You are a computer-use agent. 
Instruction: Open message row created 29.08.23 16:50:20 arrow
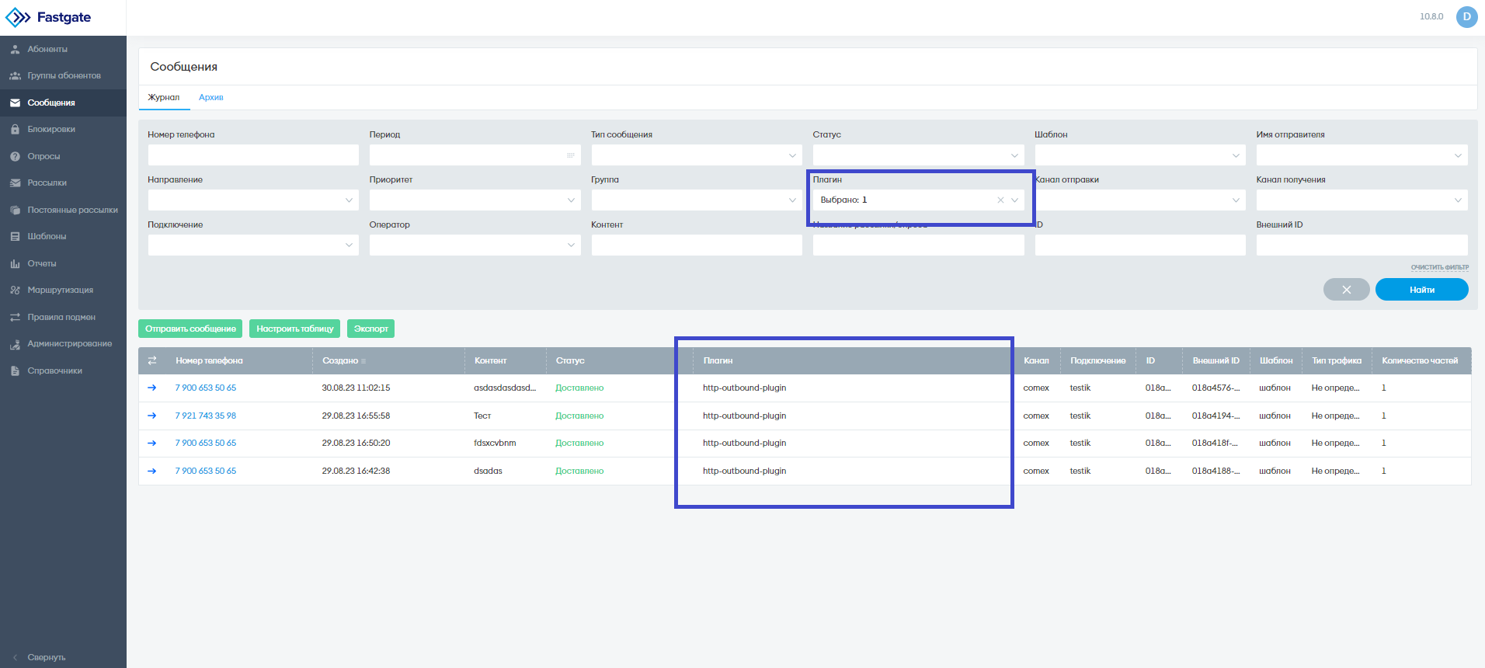(152, 443)
